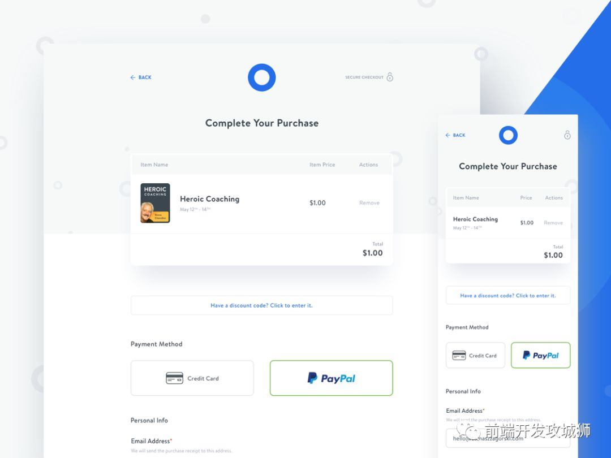Click the $1.00 total amount in desktop view
The image size is (611, 458).
click(372, 253)
